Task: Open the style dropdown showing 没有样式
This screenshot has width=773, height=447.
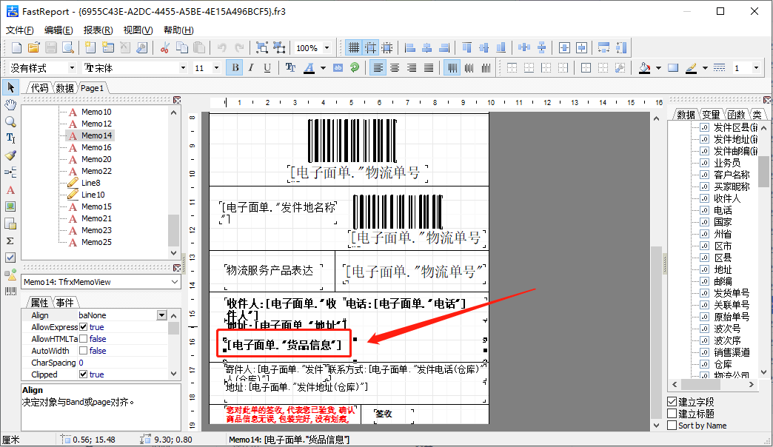Action: pos(72,68)
